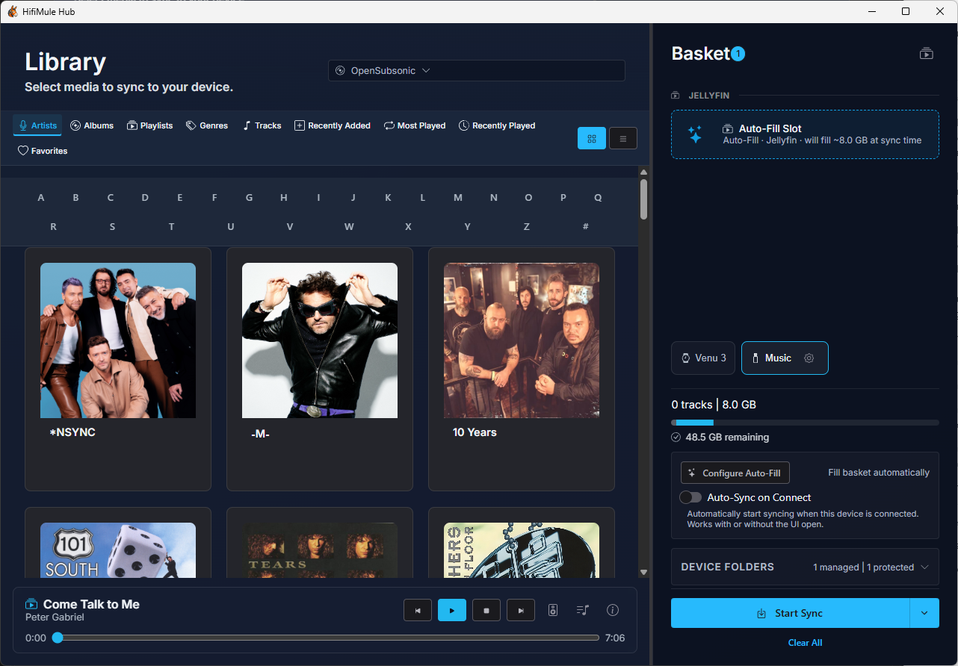Click the check icon beside 48.5 GB remaining
The width and height of the screenshot is (958, 666).
click(x=676, y=438)
